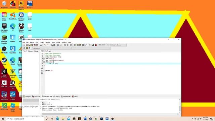This screenshot has width=215, height=121.
Task: Click in the Windows taskbar search box
Action: [x=25, y=119]
